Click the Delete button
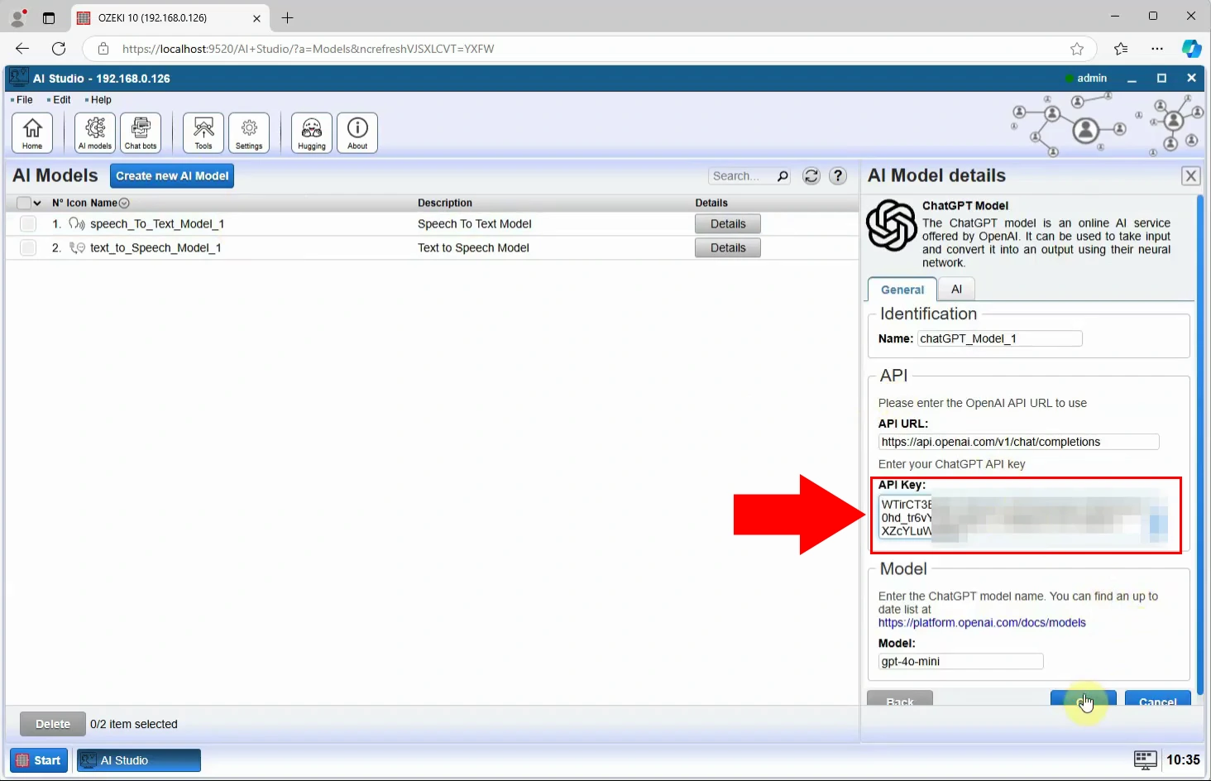The width and height of the screenshot is (1211, 781). click(x=53, y=724)
